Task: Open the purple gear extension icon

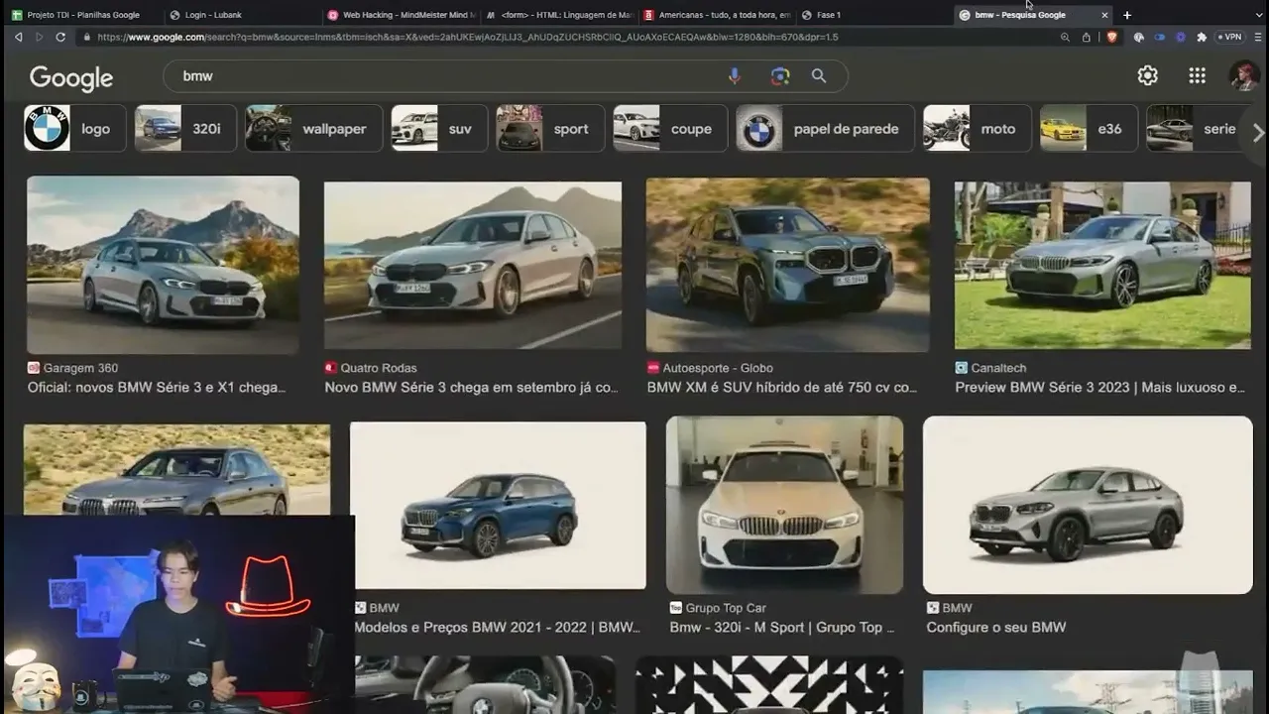Action: point(1181,37)
